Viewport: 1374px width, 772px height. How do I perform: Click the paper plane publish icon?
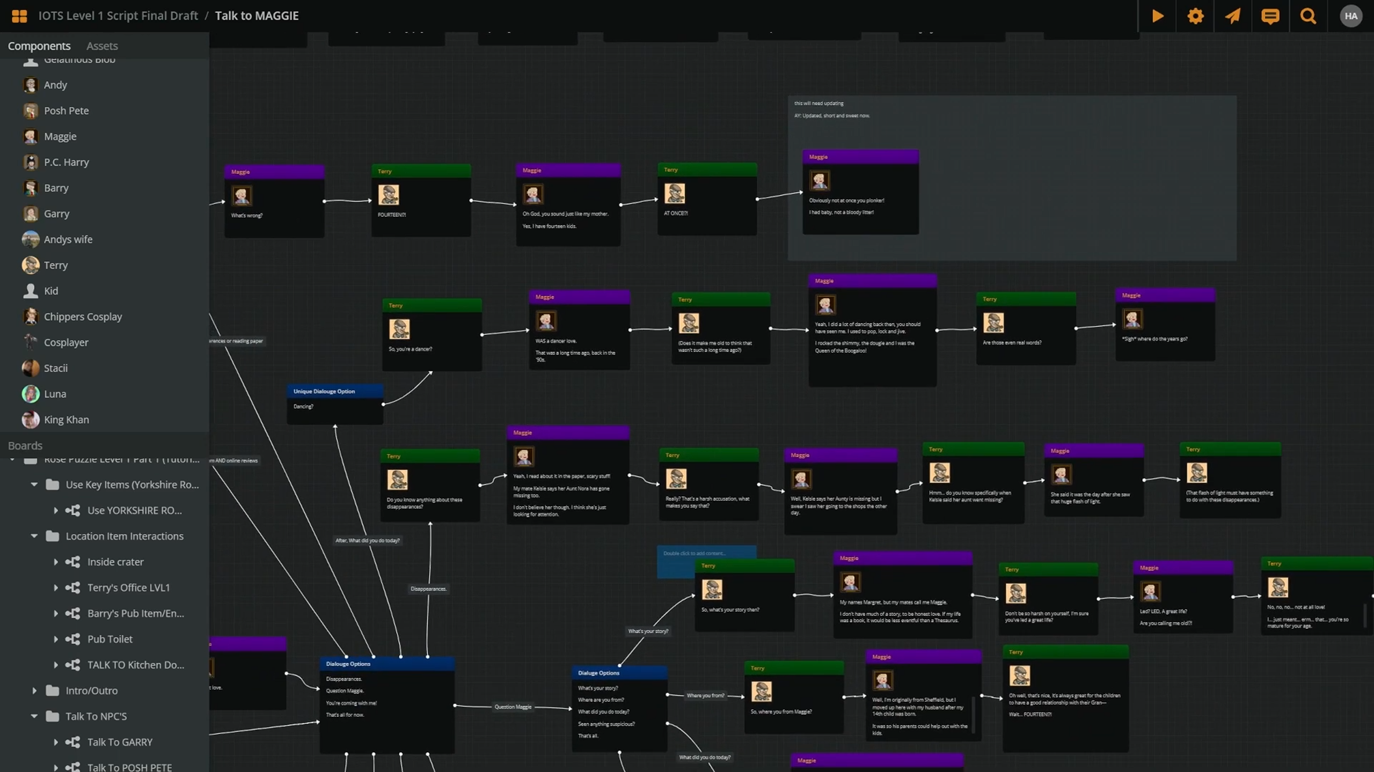(x=1233, y=16)
